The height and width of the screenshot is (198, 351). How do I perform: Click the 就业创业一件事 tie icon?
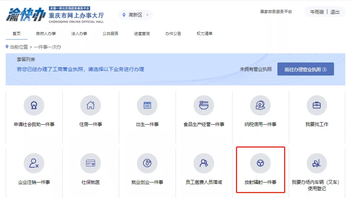(x=147, y=163)
